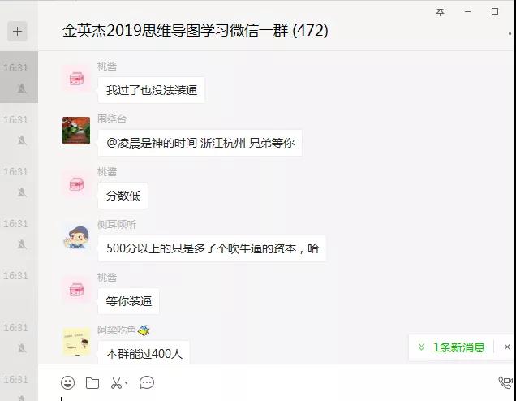The image size is (516, 401).
Task: Click the message "500分以上的只是多了个吹牛逼的资本"
Action: click(x=213, y=248)
